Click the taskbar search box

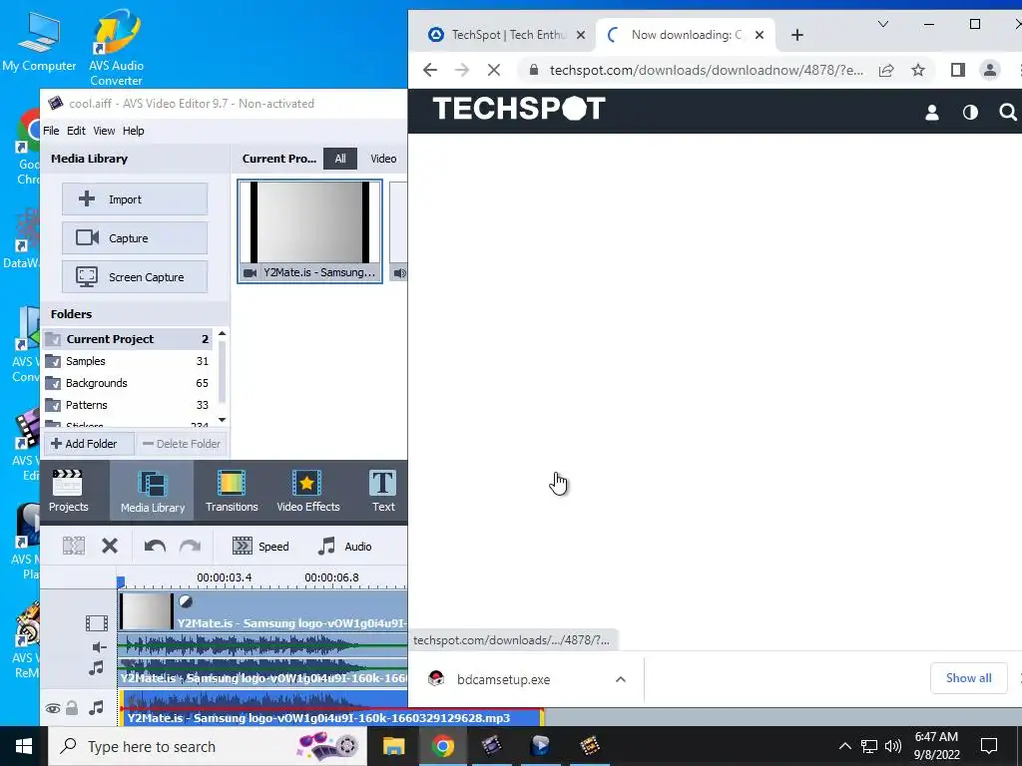(208, 746)
